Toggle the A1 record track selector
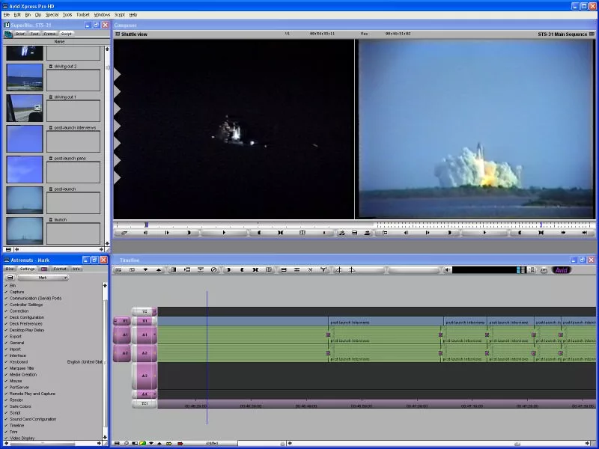Screen dimensions: 599x449 pos(145,335)
